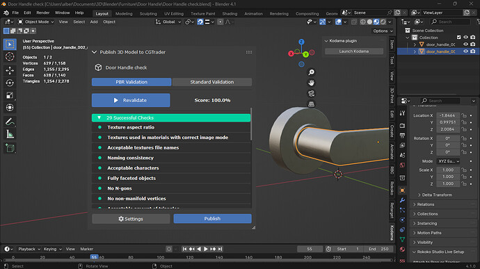Image resolution: width=480 pixels, height=269 pixels.
Task: Open the Render properties tab icon
Action: click(x=403, y=126)
